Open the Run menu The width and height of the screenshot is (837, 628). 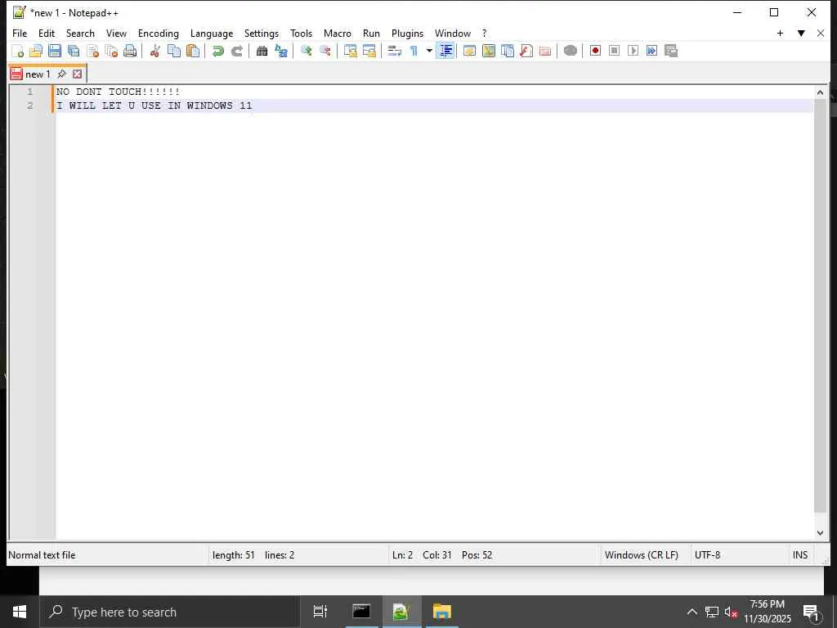[371, 33]
